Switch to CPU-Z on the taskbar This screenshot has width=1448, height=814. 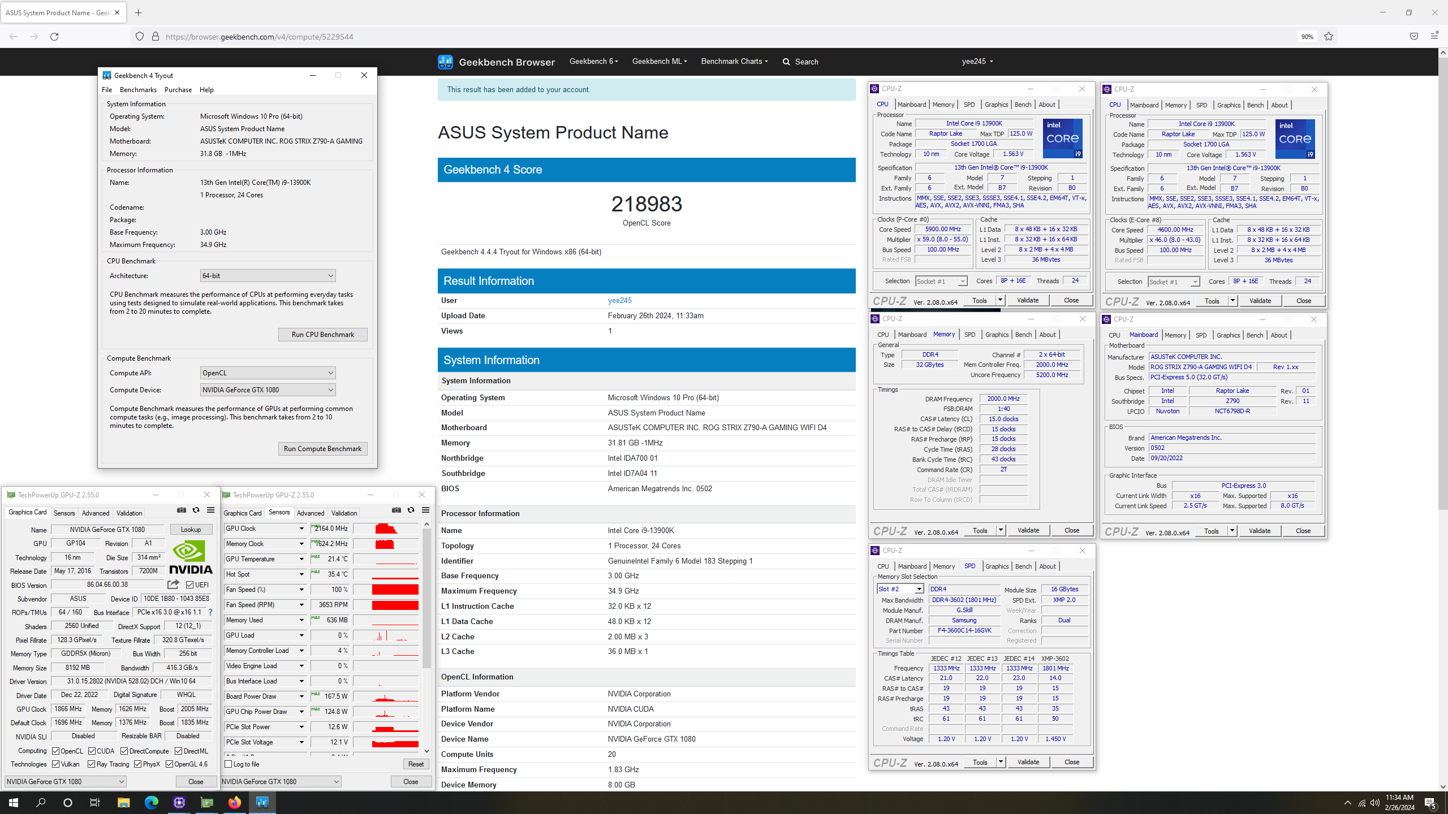179,803
